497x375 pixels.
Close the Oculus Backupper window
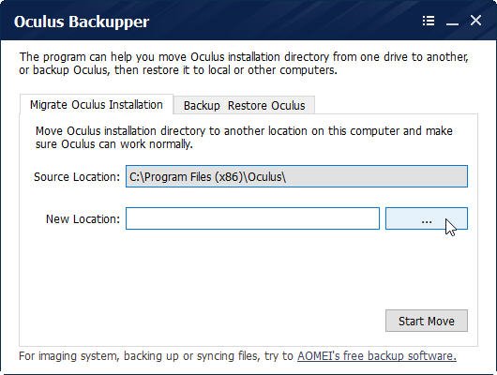point(475,21)
